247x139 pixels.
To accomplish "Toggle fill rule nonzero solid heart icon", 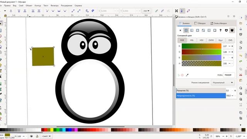I will click(232, 30).
